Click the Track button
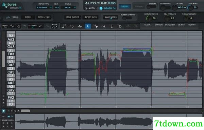The height and width of the screenshot is (130, 204). coord(12,17)
